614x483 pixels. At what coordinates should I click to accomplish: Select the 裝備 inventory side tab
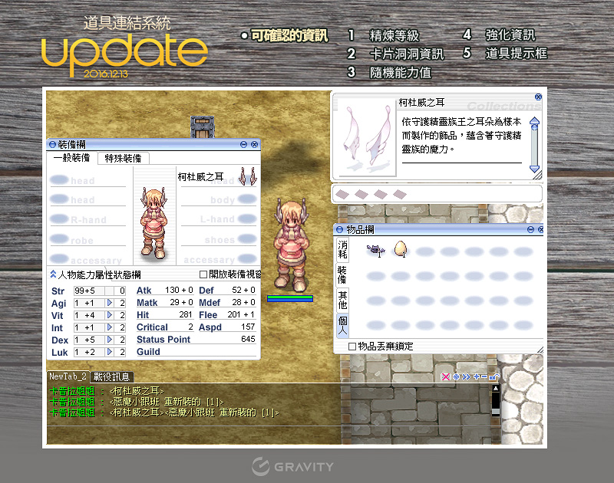342,274
